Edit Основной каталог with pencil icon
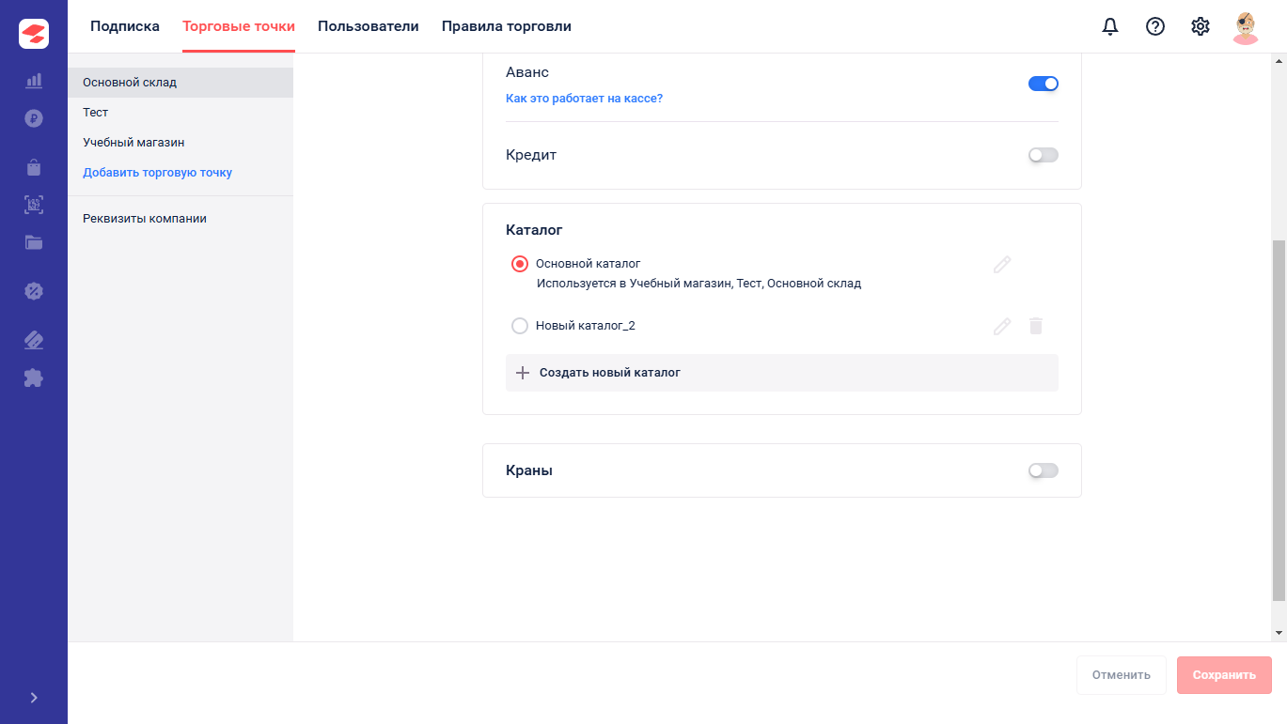The width and height of the screenshot is (1287, 724). [1002, 265]
